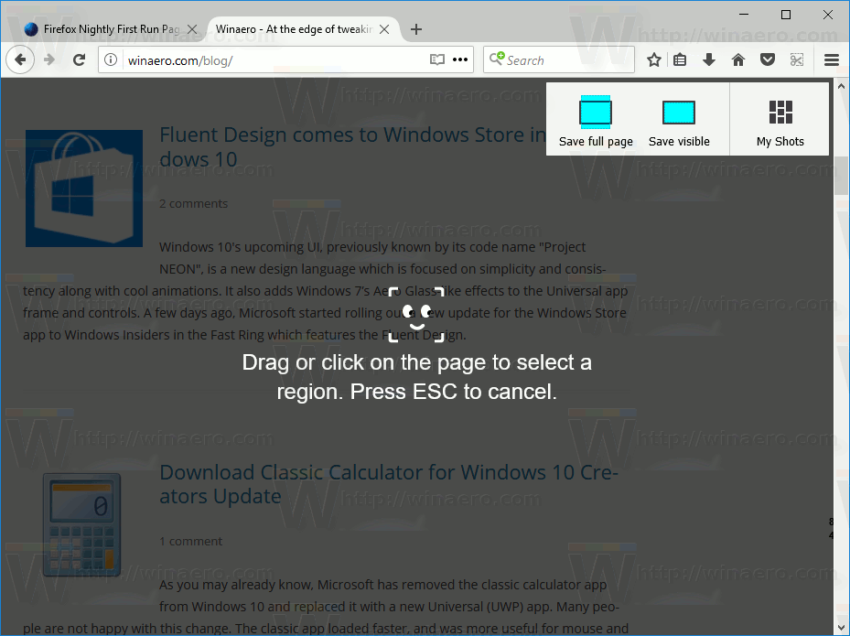
Task: Click the Save full page button
Action: [x=596, y=119]
